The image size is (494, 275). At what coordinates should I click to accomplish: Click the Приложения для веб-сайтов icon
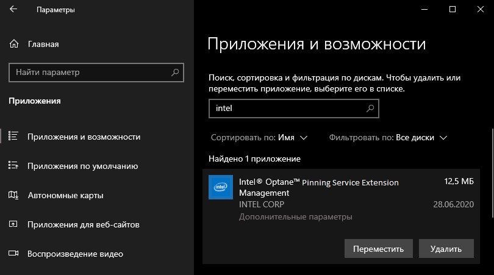click(x=13, y=224)
